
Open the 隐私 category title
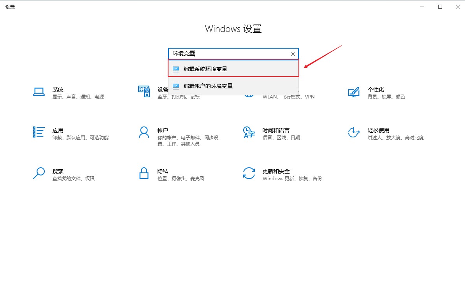coord(163,171)
